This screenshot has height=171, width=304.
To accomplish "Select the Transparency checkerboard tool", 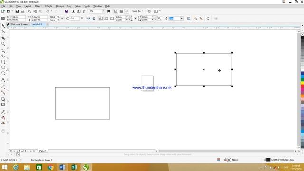I will point(3,105).
